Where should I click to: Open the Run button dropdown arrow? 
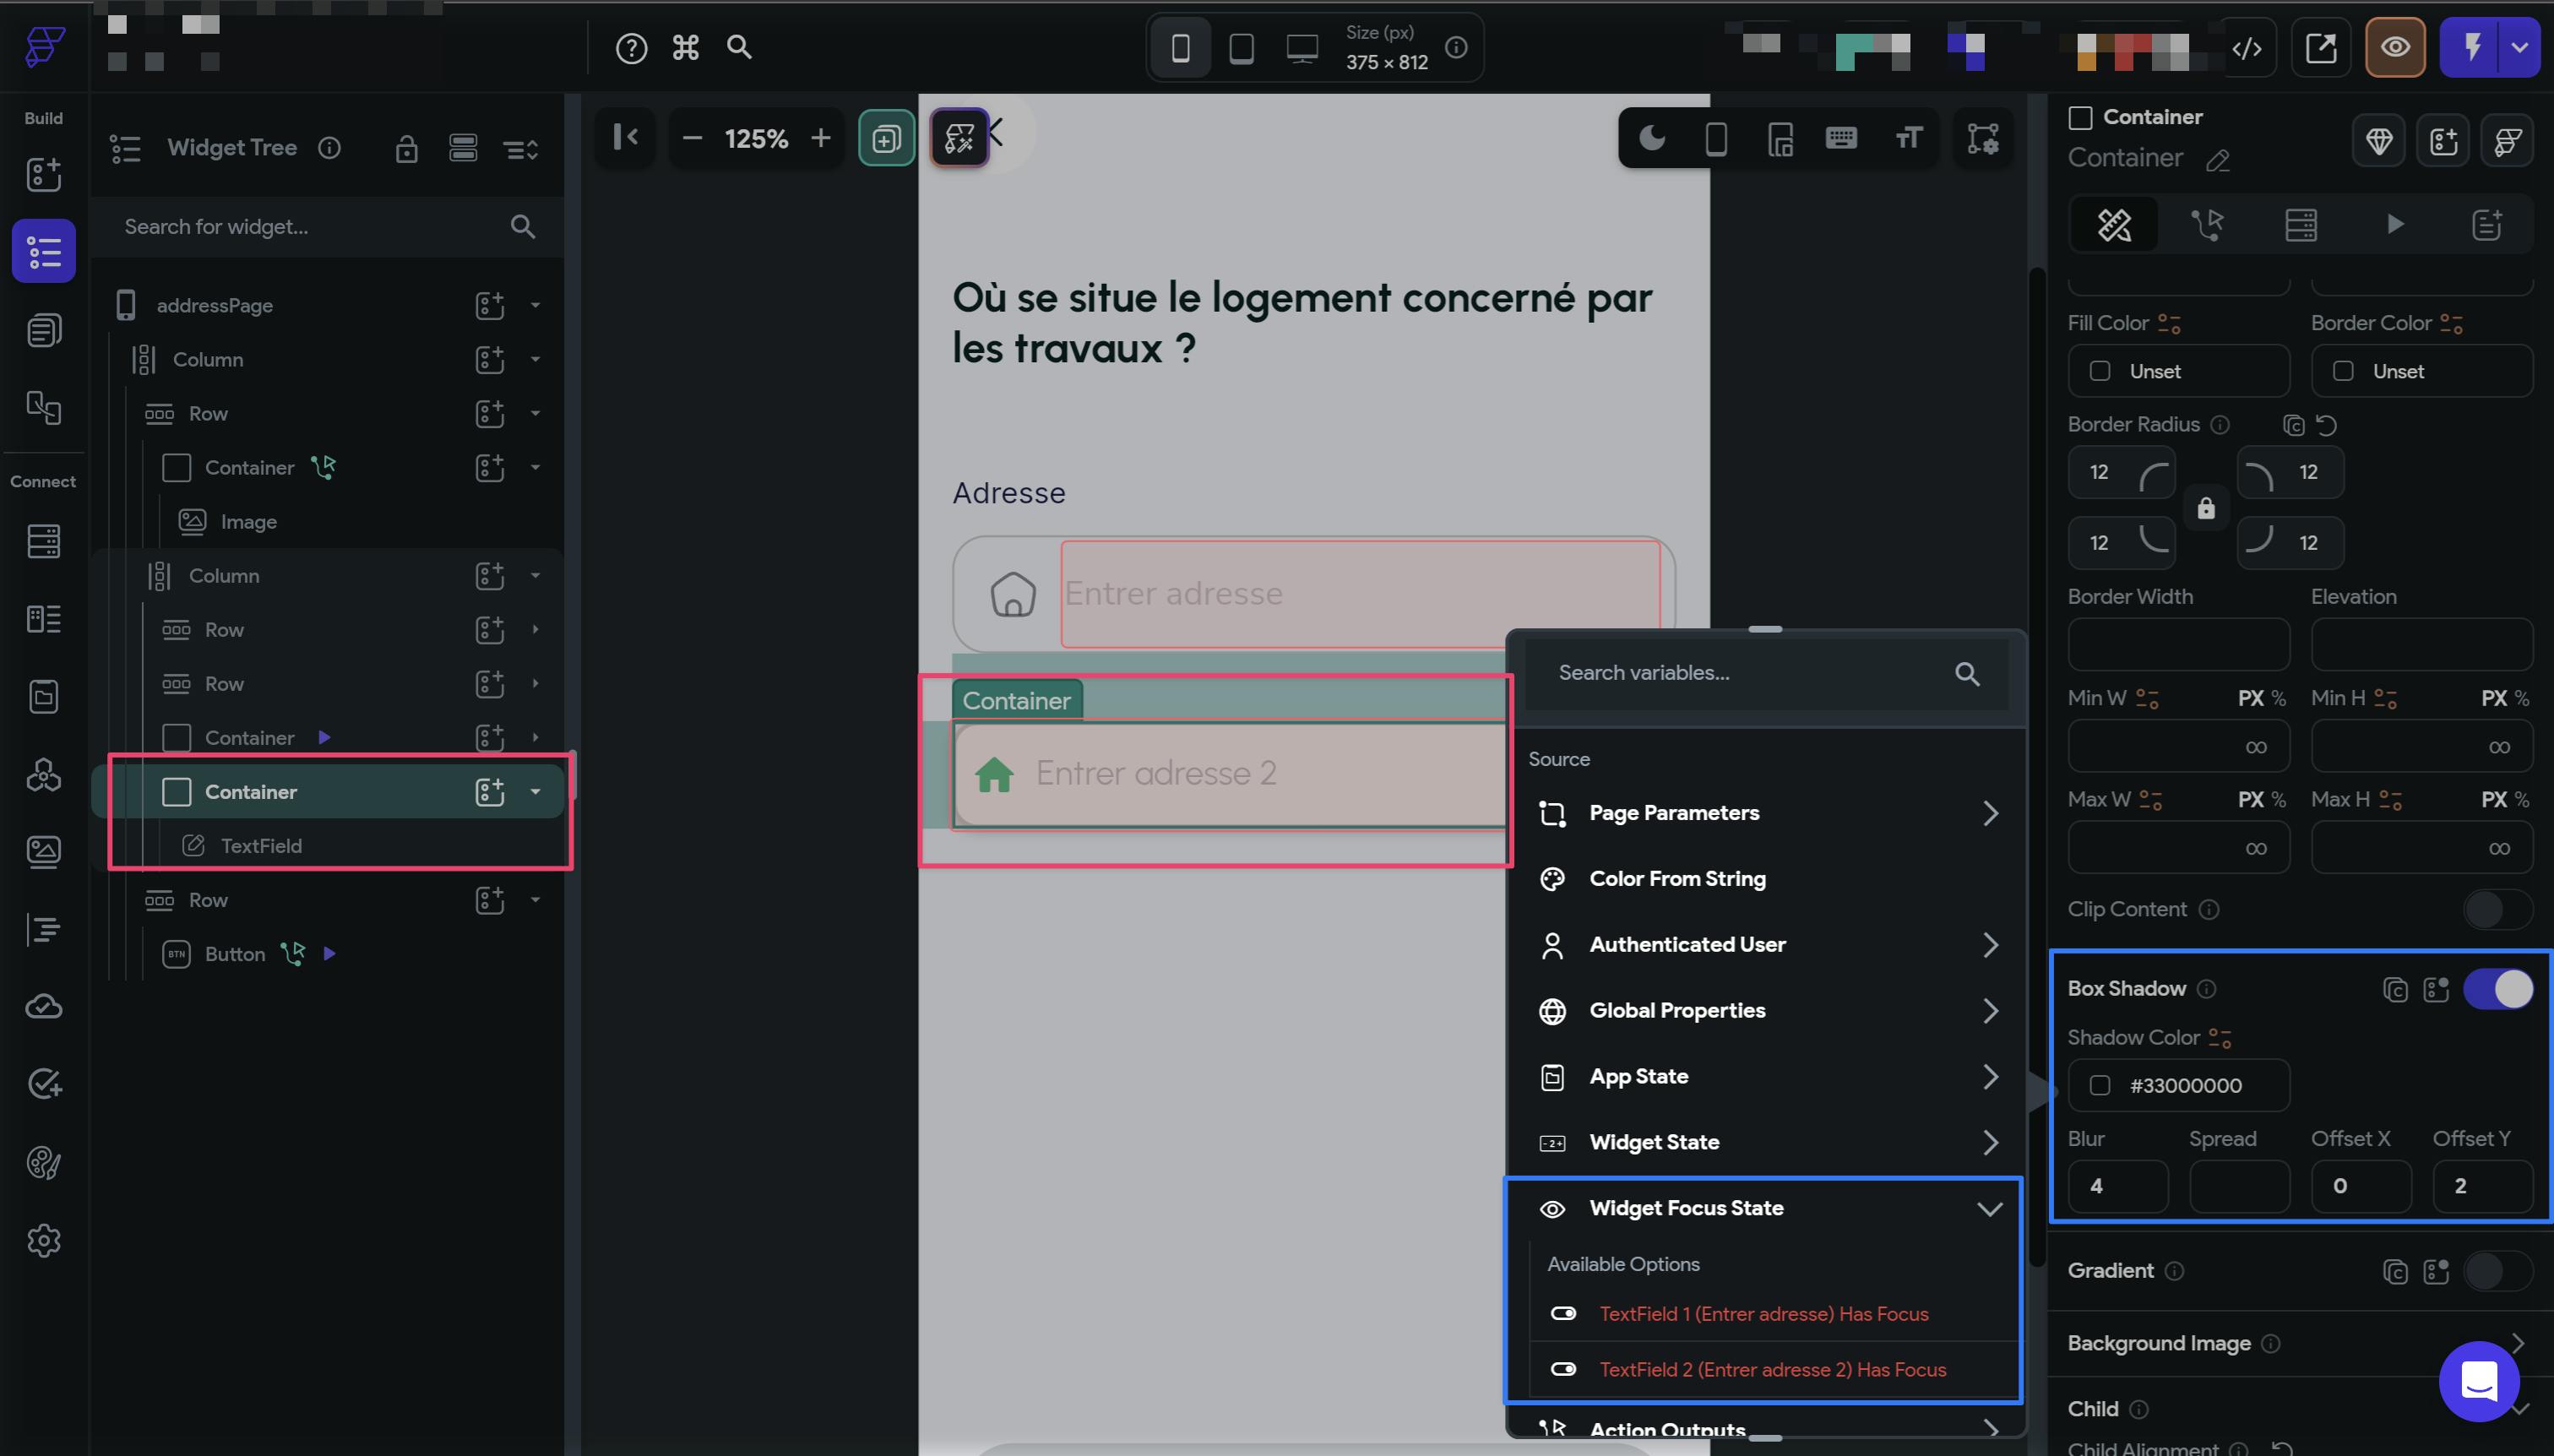tap(2520, 47)
